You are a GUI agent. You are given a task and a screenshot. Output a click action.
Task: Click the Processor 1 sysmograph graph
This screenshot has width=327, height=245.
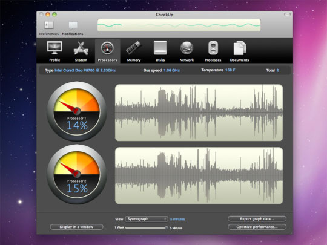tap(199, 113)
